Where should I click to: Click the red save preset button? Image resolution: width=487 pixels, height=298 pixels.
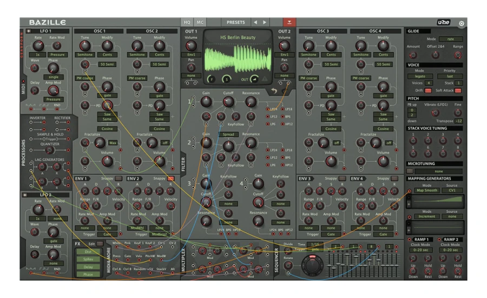pos(289,22)
